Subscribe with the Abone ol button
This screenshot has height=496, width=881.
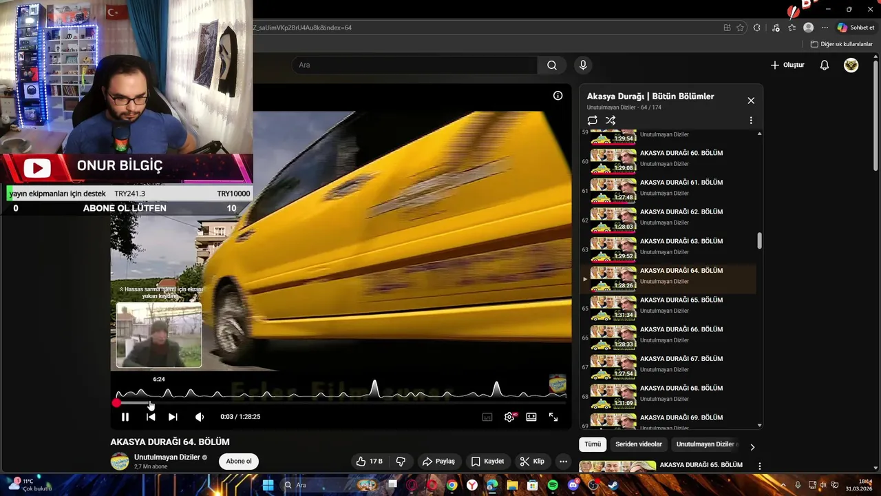pyautogui.click(x=239, y=461)
